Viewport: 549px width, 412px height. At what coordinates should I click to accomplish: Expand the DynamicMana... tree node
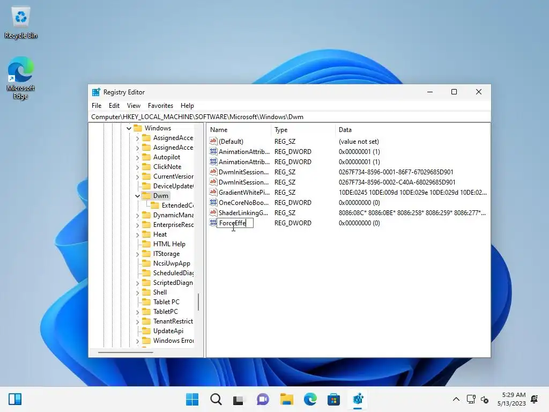tap(138, 216)
